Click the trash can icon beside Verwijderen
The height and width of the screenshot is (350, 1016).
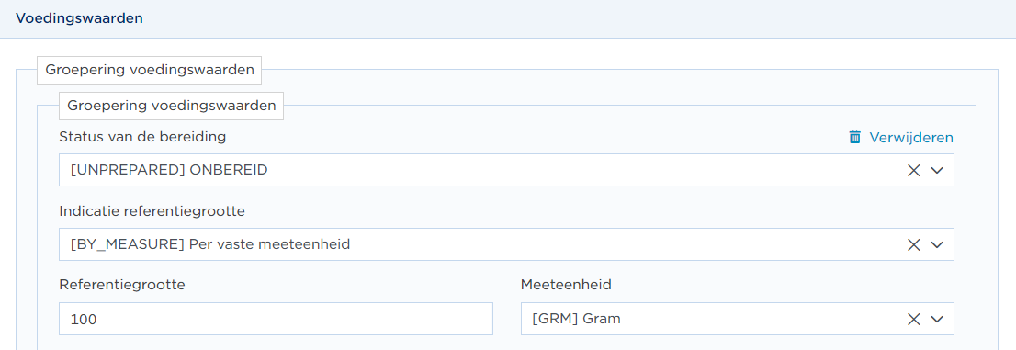[855, 138]
